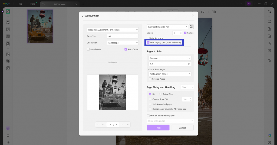Open the Microsoft Print to PDF printer dropdown
Screen dimensions: 277x145
point(167,27)
